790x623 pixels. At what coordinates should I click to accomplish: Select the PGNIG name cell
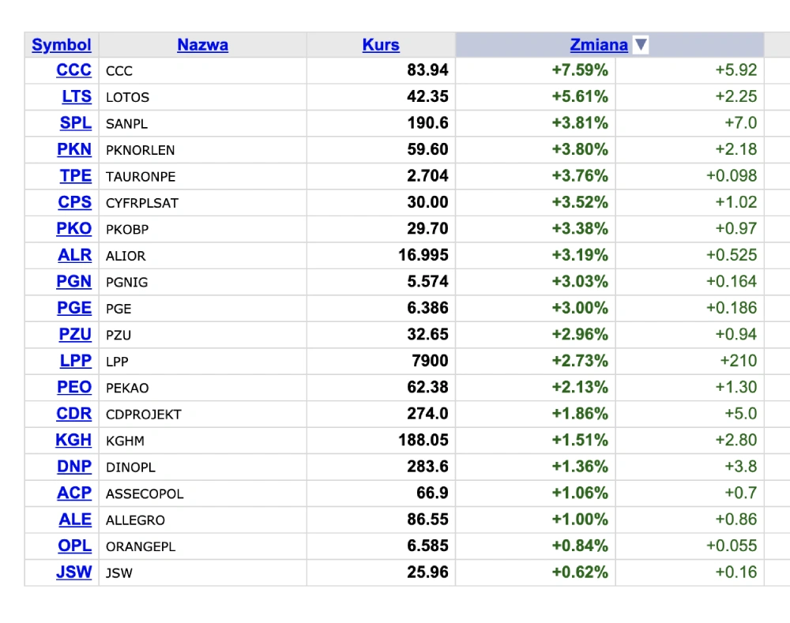202,282
